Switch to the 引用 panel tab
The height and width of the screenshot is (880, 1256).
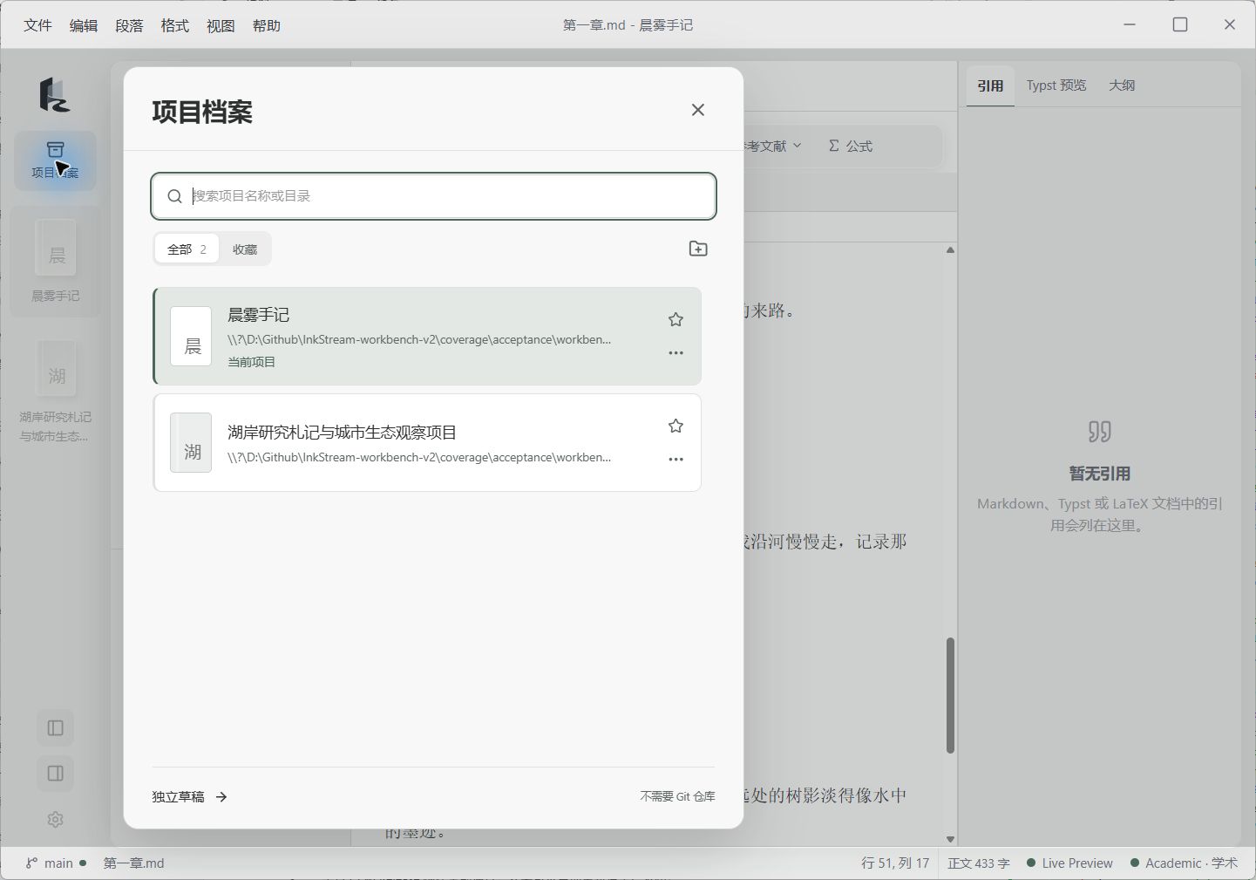pyautogui.click(x=990, y=85)
